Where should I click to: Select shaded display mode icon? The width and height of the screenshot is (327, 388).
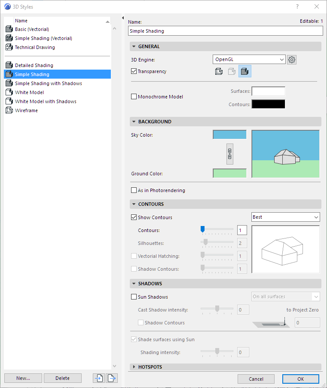click(x=245, y=71)
